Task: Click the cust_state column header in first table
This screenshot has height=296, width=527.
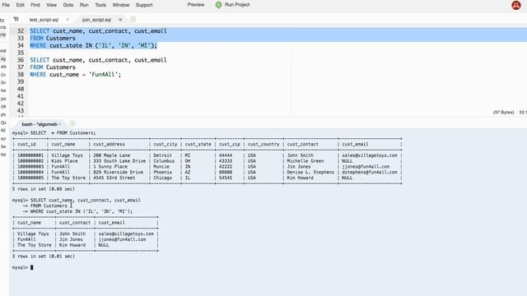Action: point(198,145)
